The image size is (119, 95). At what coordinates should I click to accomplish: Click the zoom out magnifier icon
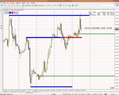[x=58, y=5]
